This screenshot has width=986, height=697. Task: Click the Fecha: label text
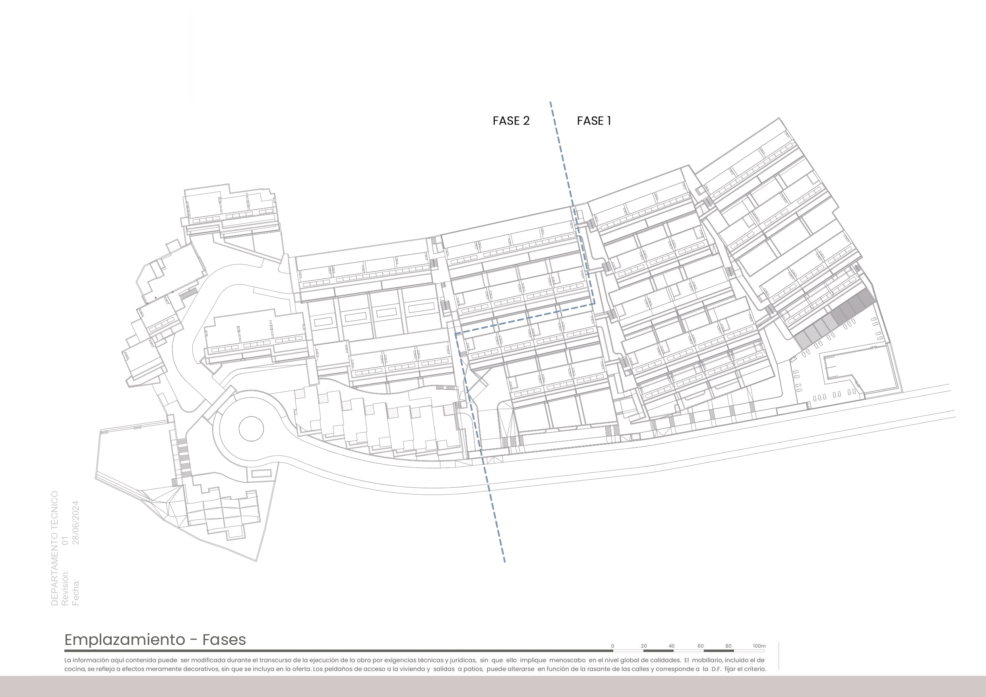click(76, 592)
